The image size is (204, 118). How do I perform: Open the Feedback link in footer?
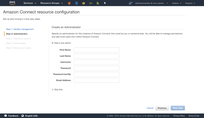pos(13,116)
